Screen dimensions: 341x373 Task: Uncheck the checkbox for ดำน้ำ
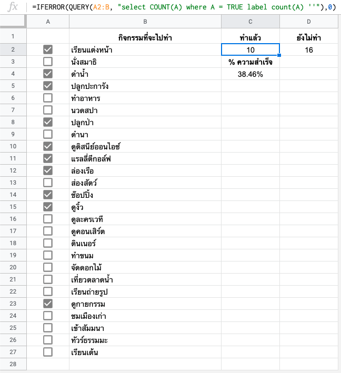click(x=48, y=74)
